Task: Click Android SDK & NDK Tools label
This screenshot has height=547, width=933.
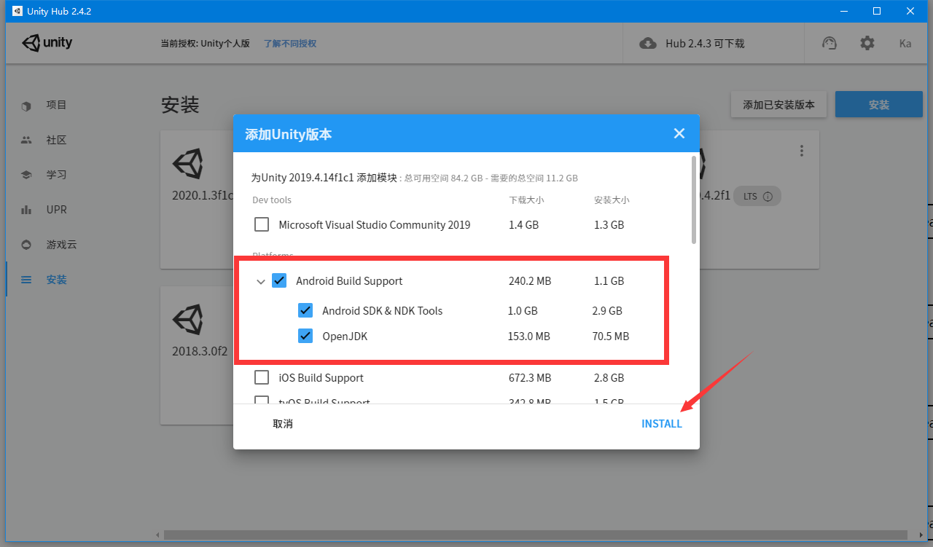Action: (383, 311)
